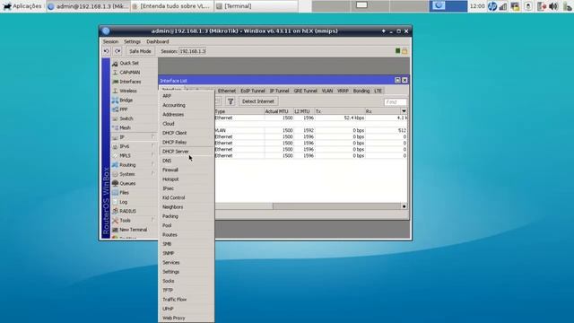This screenshot has height=323, width=574.
Task: Open the column selector dropdown arrow beside Rx
Action: [x=404, y=111]
